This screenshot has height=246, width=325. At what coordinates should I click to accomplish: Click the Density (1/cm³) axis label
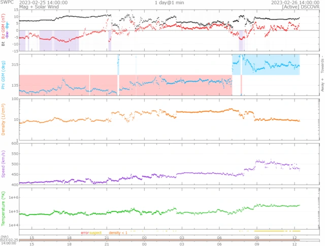tap(3, 120)
